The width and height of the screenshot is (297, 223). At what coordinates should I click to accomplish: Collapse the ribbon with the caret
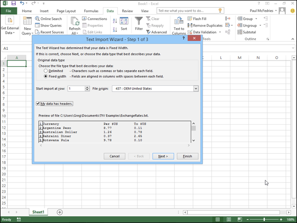(292, 39)
